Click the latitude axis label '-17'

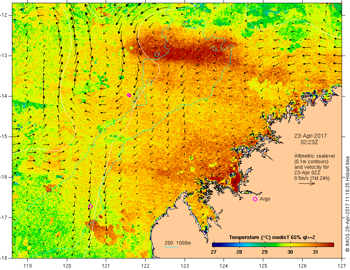[4, 218]
